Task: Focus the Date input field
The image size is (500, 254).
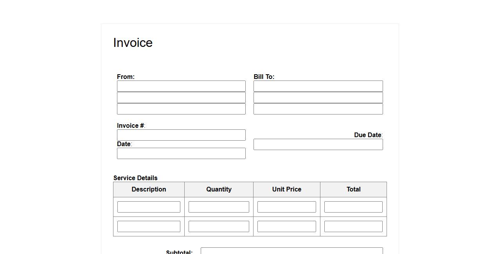Action: 181,153
